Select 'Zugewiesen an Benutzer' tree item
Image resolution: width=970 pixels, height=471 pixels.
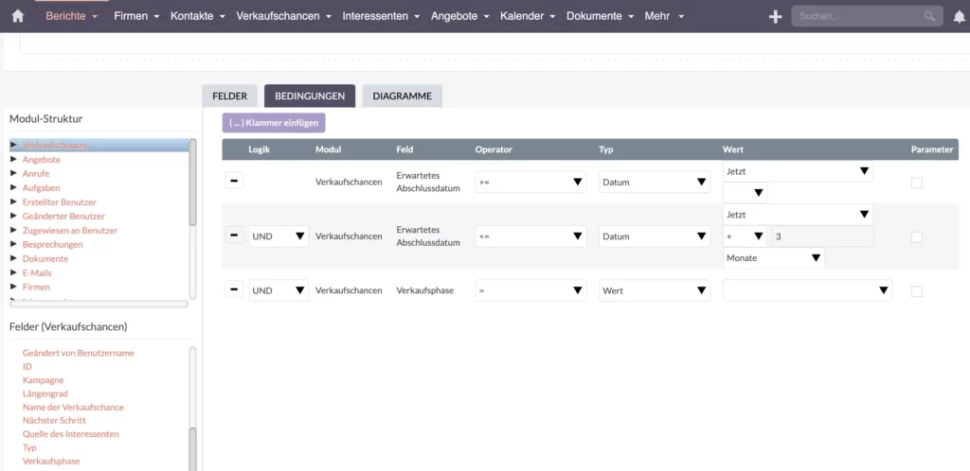70,230
